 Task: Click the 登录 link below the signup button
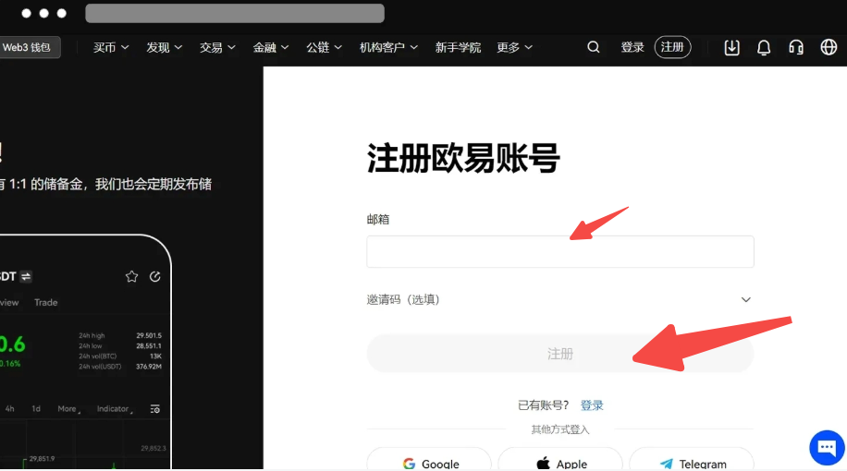point(592,405)
